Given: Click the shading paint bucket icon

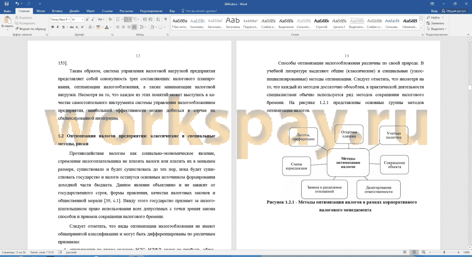Looking at the screenshot, I should pyautogui.click(x=152, y=27).
